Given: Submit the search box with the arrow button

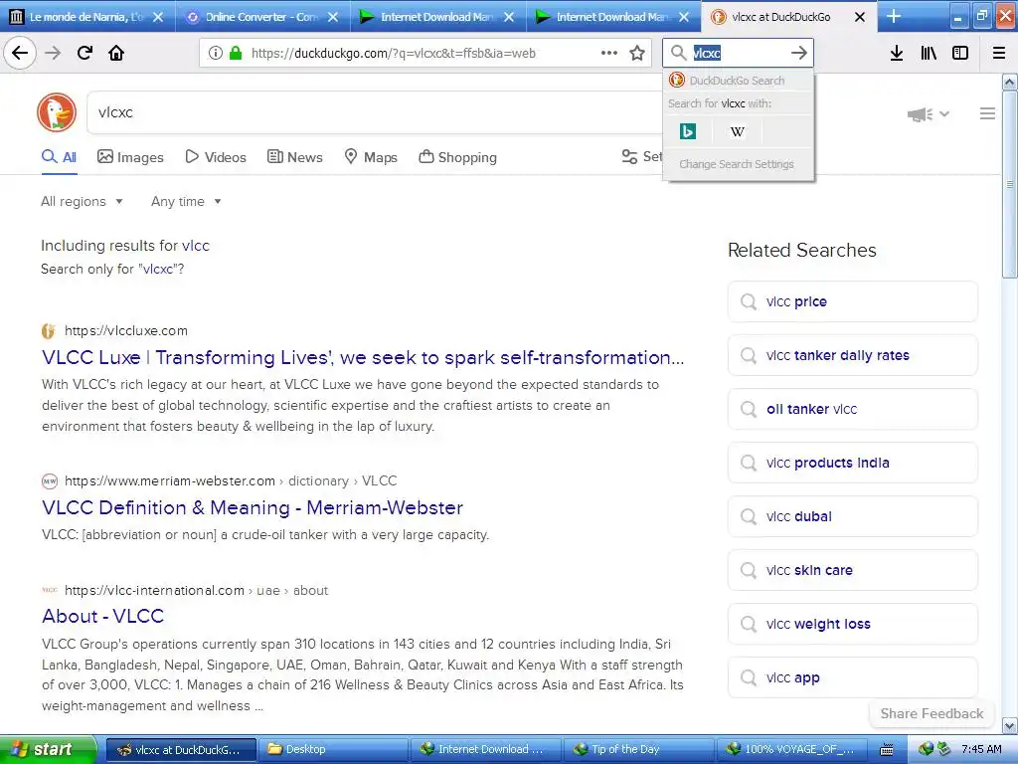Looking at the screenshot, I should click(799, 53).
